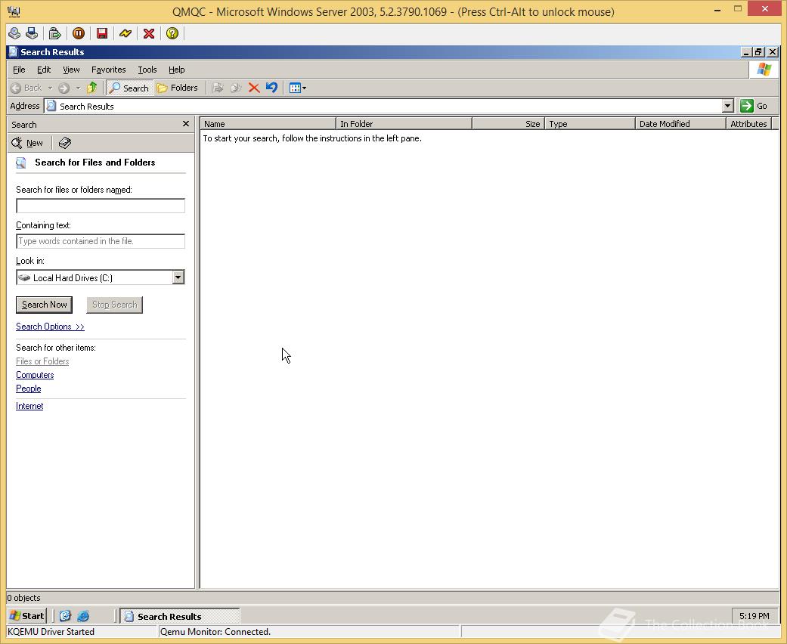Screen dimensions: 787x644
Task: Click the yellow lightning bolt QMQC icon
Action: (125, 33)
